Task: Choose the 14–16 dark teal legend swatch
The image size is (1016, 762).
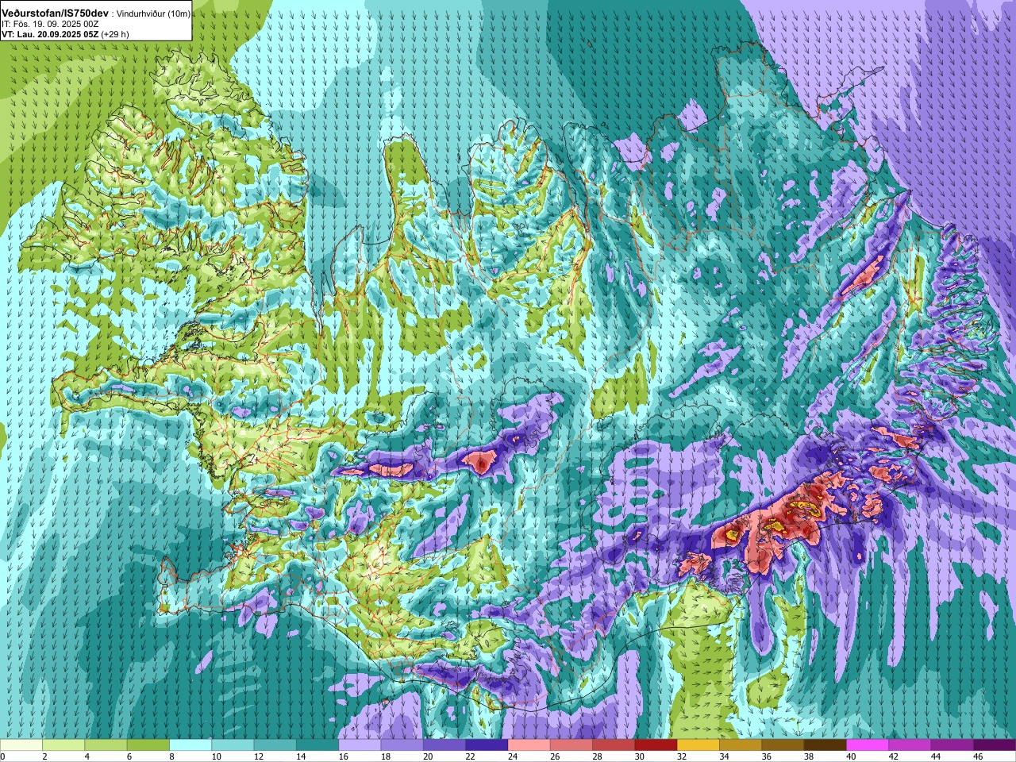Action: (x=317, y=745)
